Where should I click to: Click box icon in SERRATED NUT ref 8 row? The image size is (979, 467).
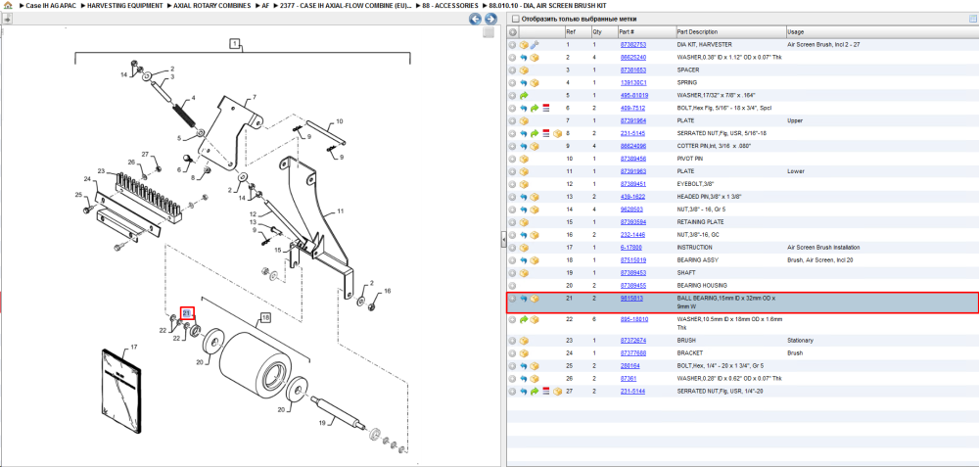point(558,133)
